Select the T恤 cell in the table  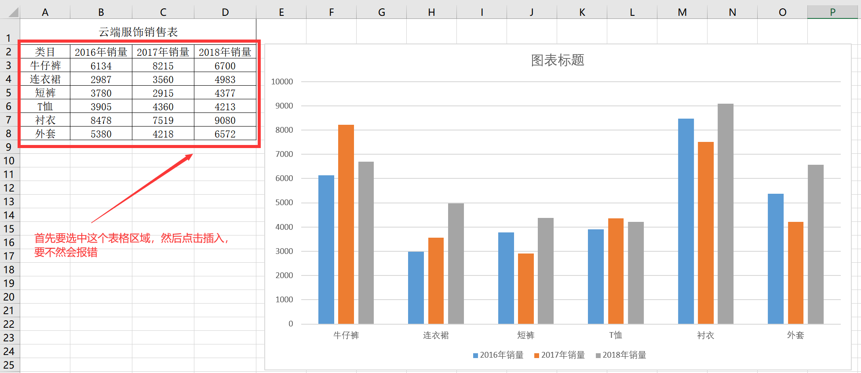click(45, 106)
